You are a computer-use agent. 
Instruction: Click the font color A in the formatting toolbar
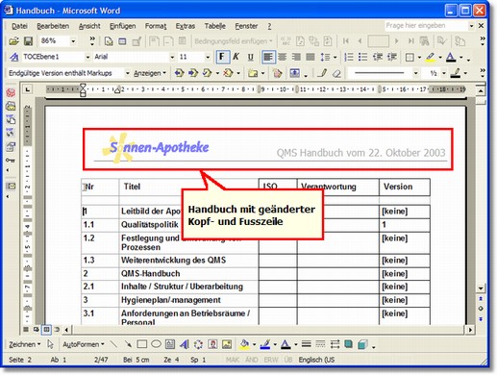451,57
